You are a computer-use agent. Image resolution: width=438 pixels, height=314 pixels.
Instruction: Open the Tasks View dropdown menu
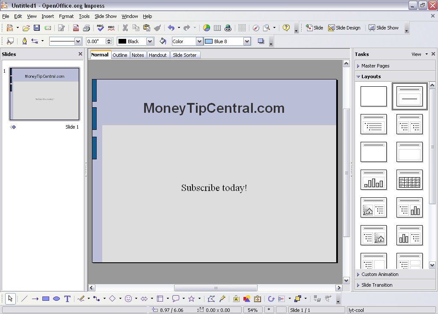(x=419, y=54)
